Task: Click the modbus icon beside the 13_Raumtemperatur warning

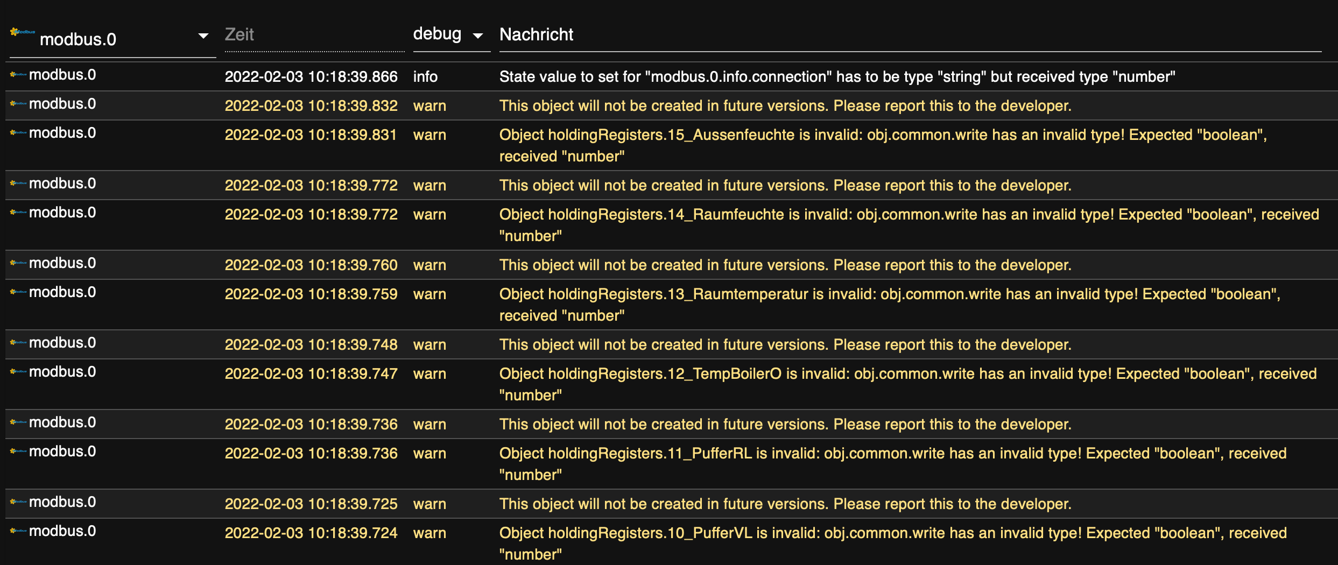Action: 18,292
